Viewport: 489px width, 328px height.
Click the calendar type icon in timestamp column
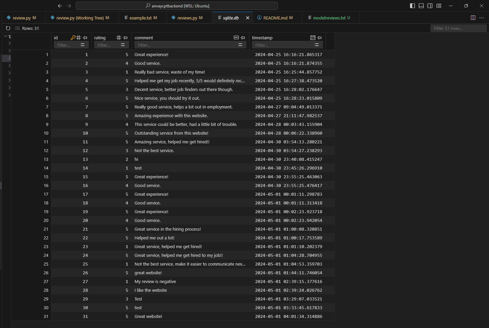313,38
